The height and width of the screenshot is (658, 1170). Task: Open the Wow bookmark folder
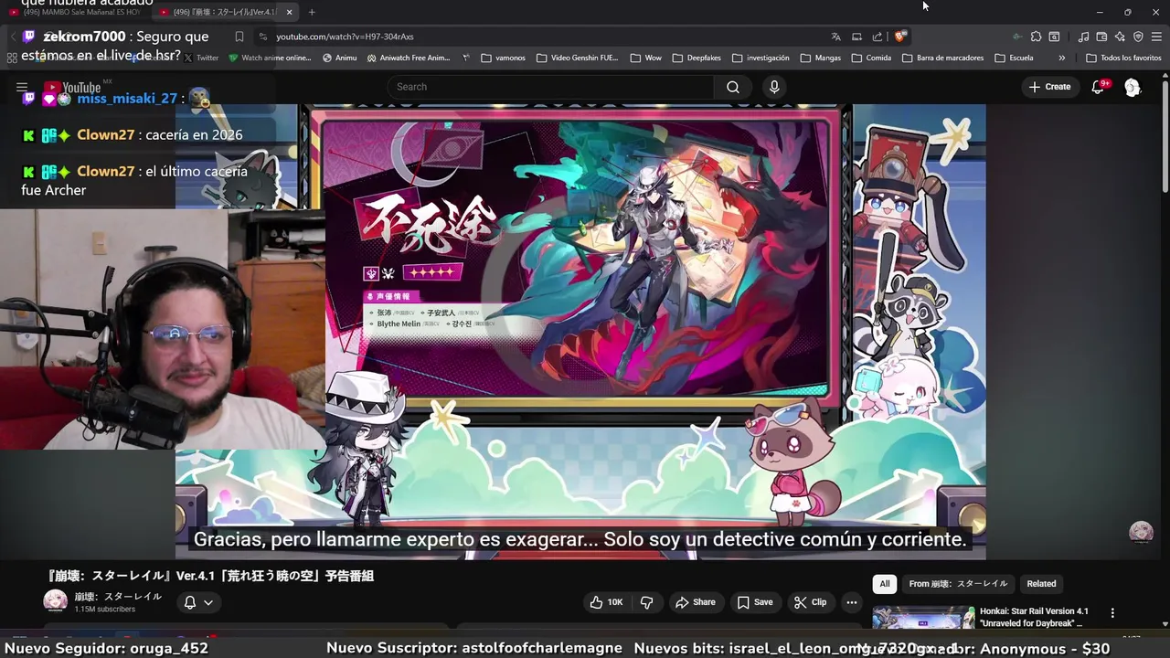point(645,58)
